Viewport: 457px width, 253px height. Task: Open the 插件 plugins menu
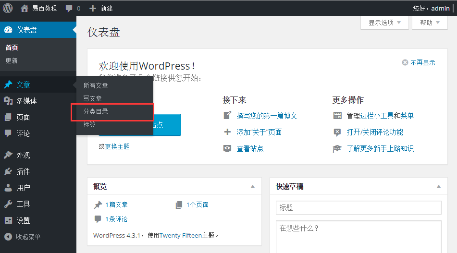pyautogui.click(x=23, y=171)
